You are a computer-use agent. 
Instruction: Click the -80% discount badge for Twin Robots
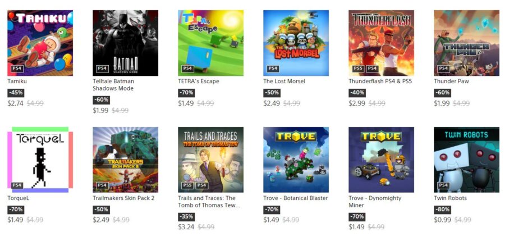click(x=442, y=210)
